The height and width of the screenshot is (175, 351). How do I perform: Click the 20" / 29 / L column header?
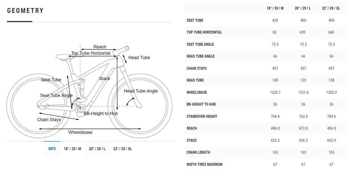click(303, 8)
